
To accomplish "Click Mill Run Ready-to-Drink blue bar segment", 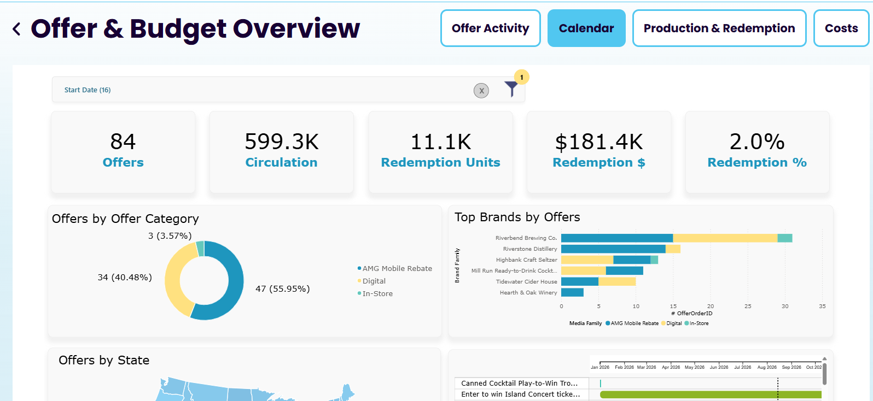I will click(x=625, y=270).
